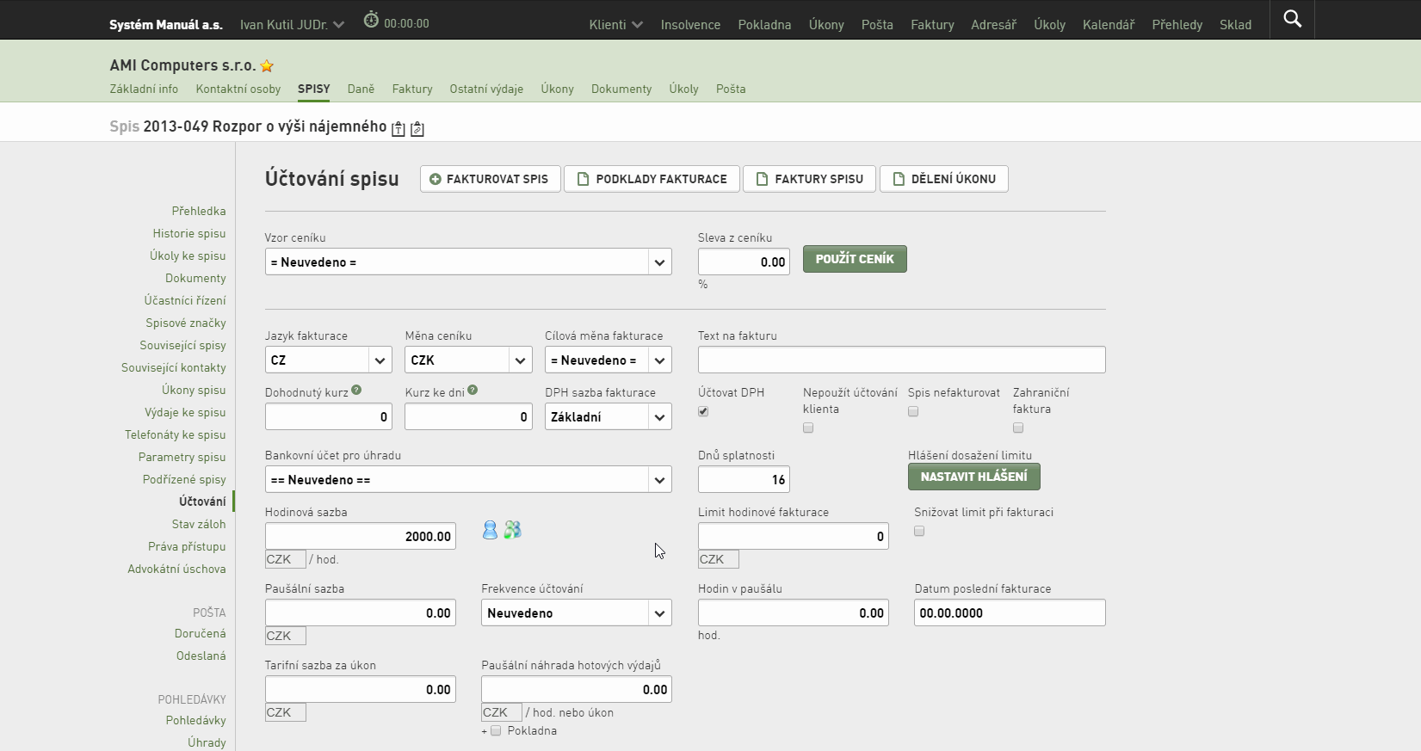Click the search magnifier icon
The image size is (1421, 751).
pyautogui.click(x=1292, y=19)
